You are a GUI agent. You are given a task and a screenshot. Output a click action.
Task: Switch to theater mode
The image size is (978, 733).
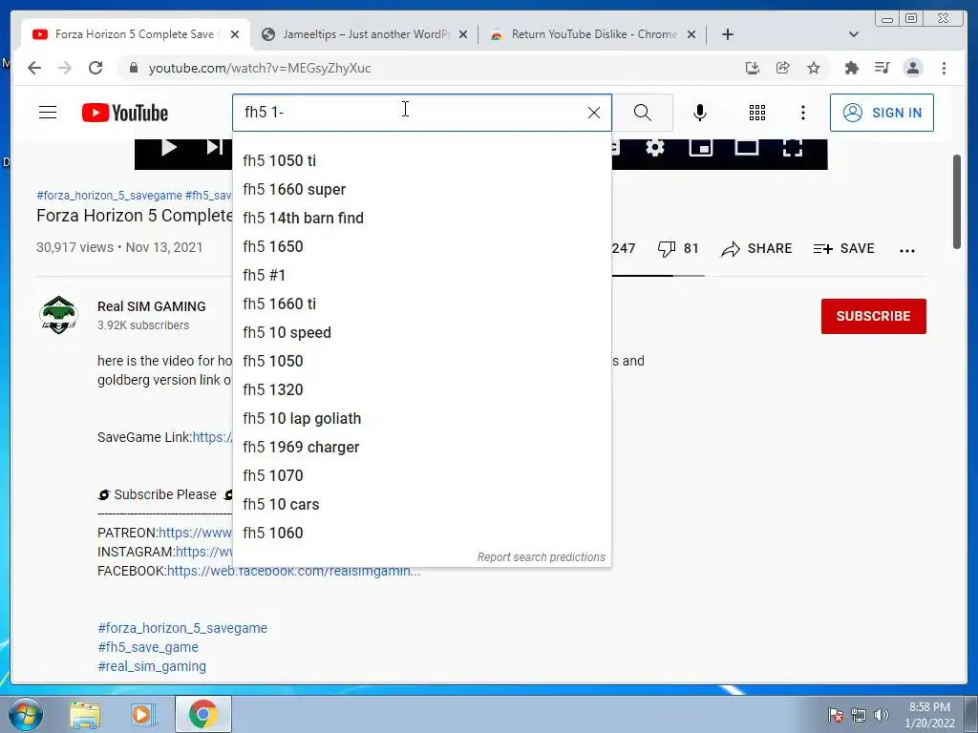coord(747,148)
